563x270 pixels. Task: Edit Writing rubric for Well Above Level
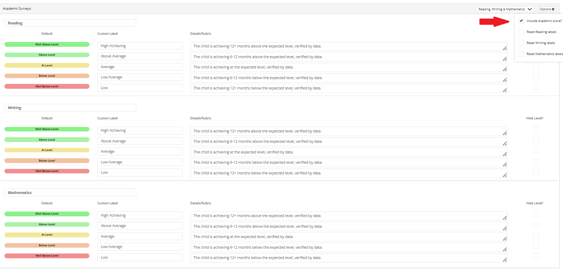point(349,131)
